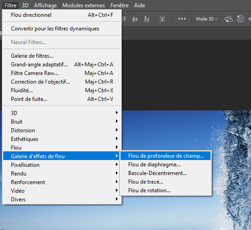Click the three-dots more options icon
Screen dimensions: 251x230
(182, 19)
